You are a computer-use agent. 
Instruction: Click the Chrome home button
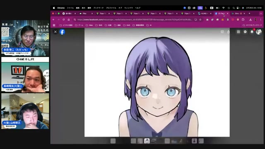69,19
